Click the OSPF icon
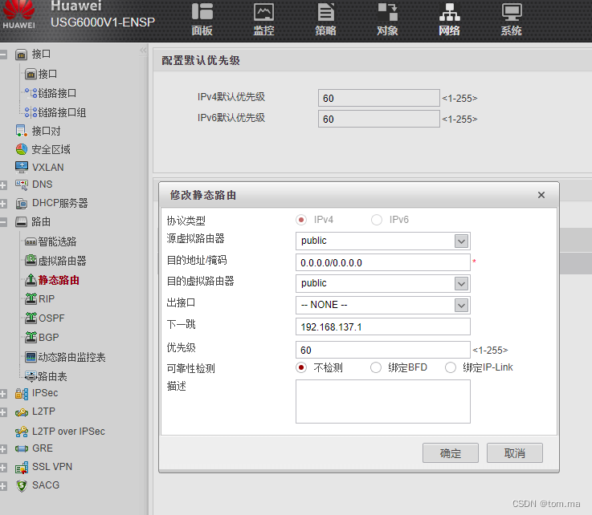 click(31, 318)
